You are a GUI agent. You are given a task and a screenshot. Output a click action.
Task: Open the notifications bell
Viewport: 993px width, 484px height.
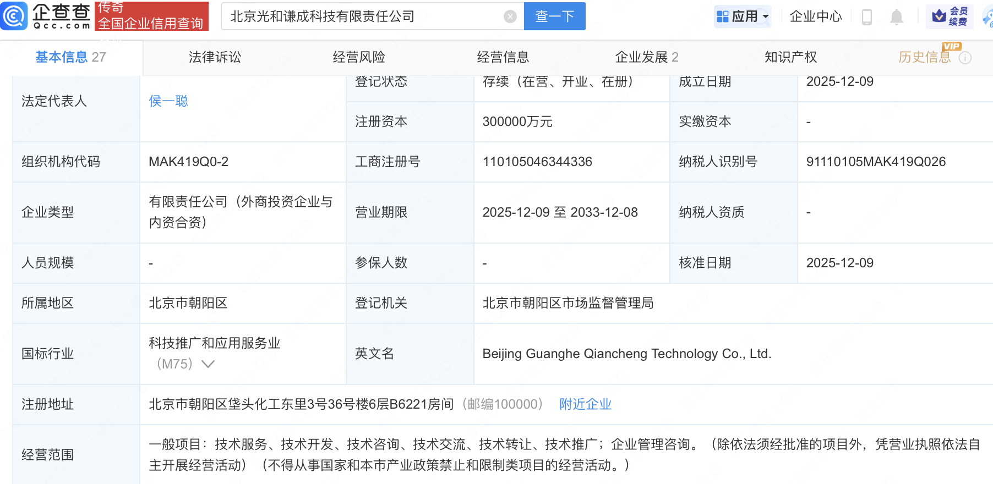pyautogui.click(x=897, y=17)
